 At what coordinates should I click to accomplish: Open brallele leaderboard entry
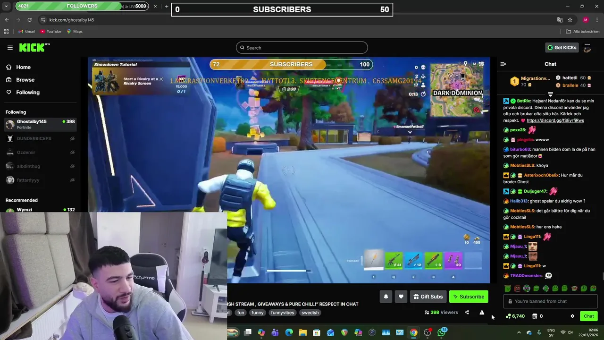pyautogui.click(x=573, y=85)
